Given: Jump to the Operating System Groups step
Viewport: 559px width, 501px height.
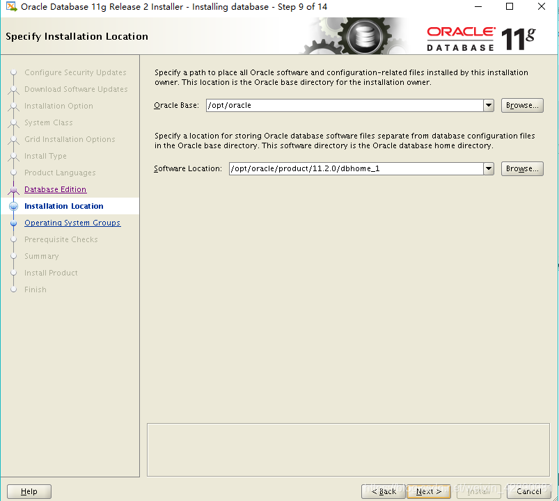Looking at the screenshot, I should tap(72, 223).
